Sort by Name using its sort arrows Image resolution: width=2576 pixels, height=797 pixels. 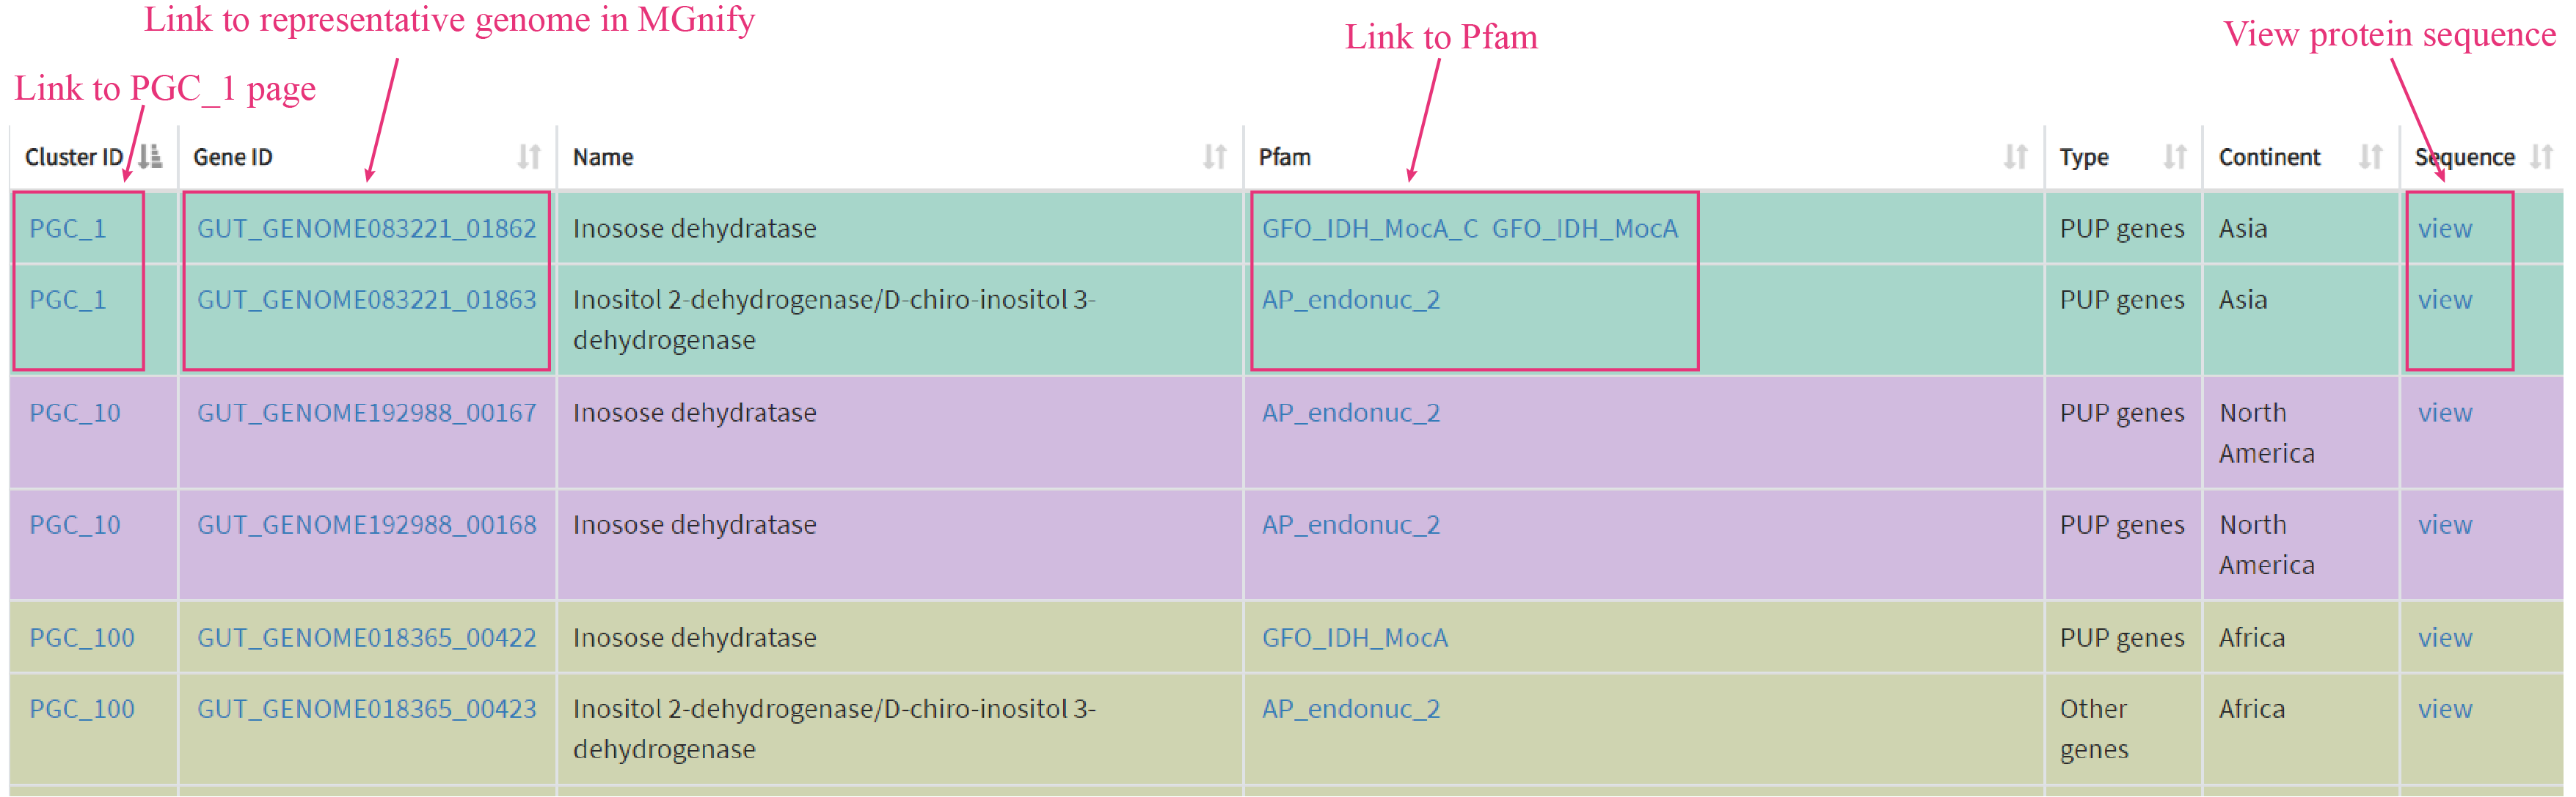tap(1214, 157)
